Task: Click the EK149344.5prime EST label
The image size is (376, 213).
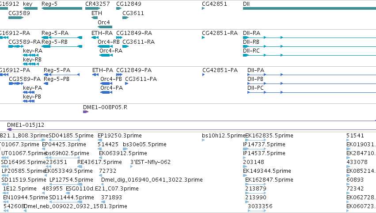Action: [x=267, y=171]
